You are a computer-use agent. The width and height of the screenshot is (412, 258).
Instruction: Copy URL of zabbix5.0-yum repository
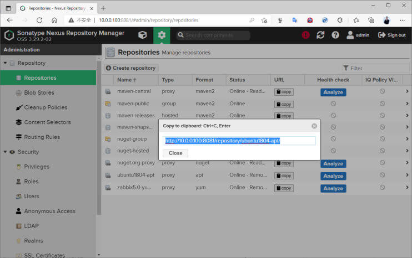[284, 188]
